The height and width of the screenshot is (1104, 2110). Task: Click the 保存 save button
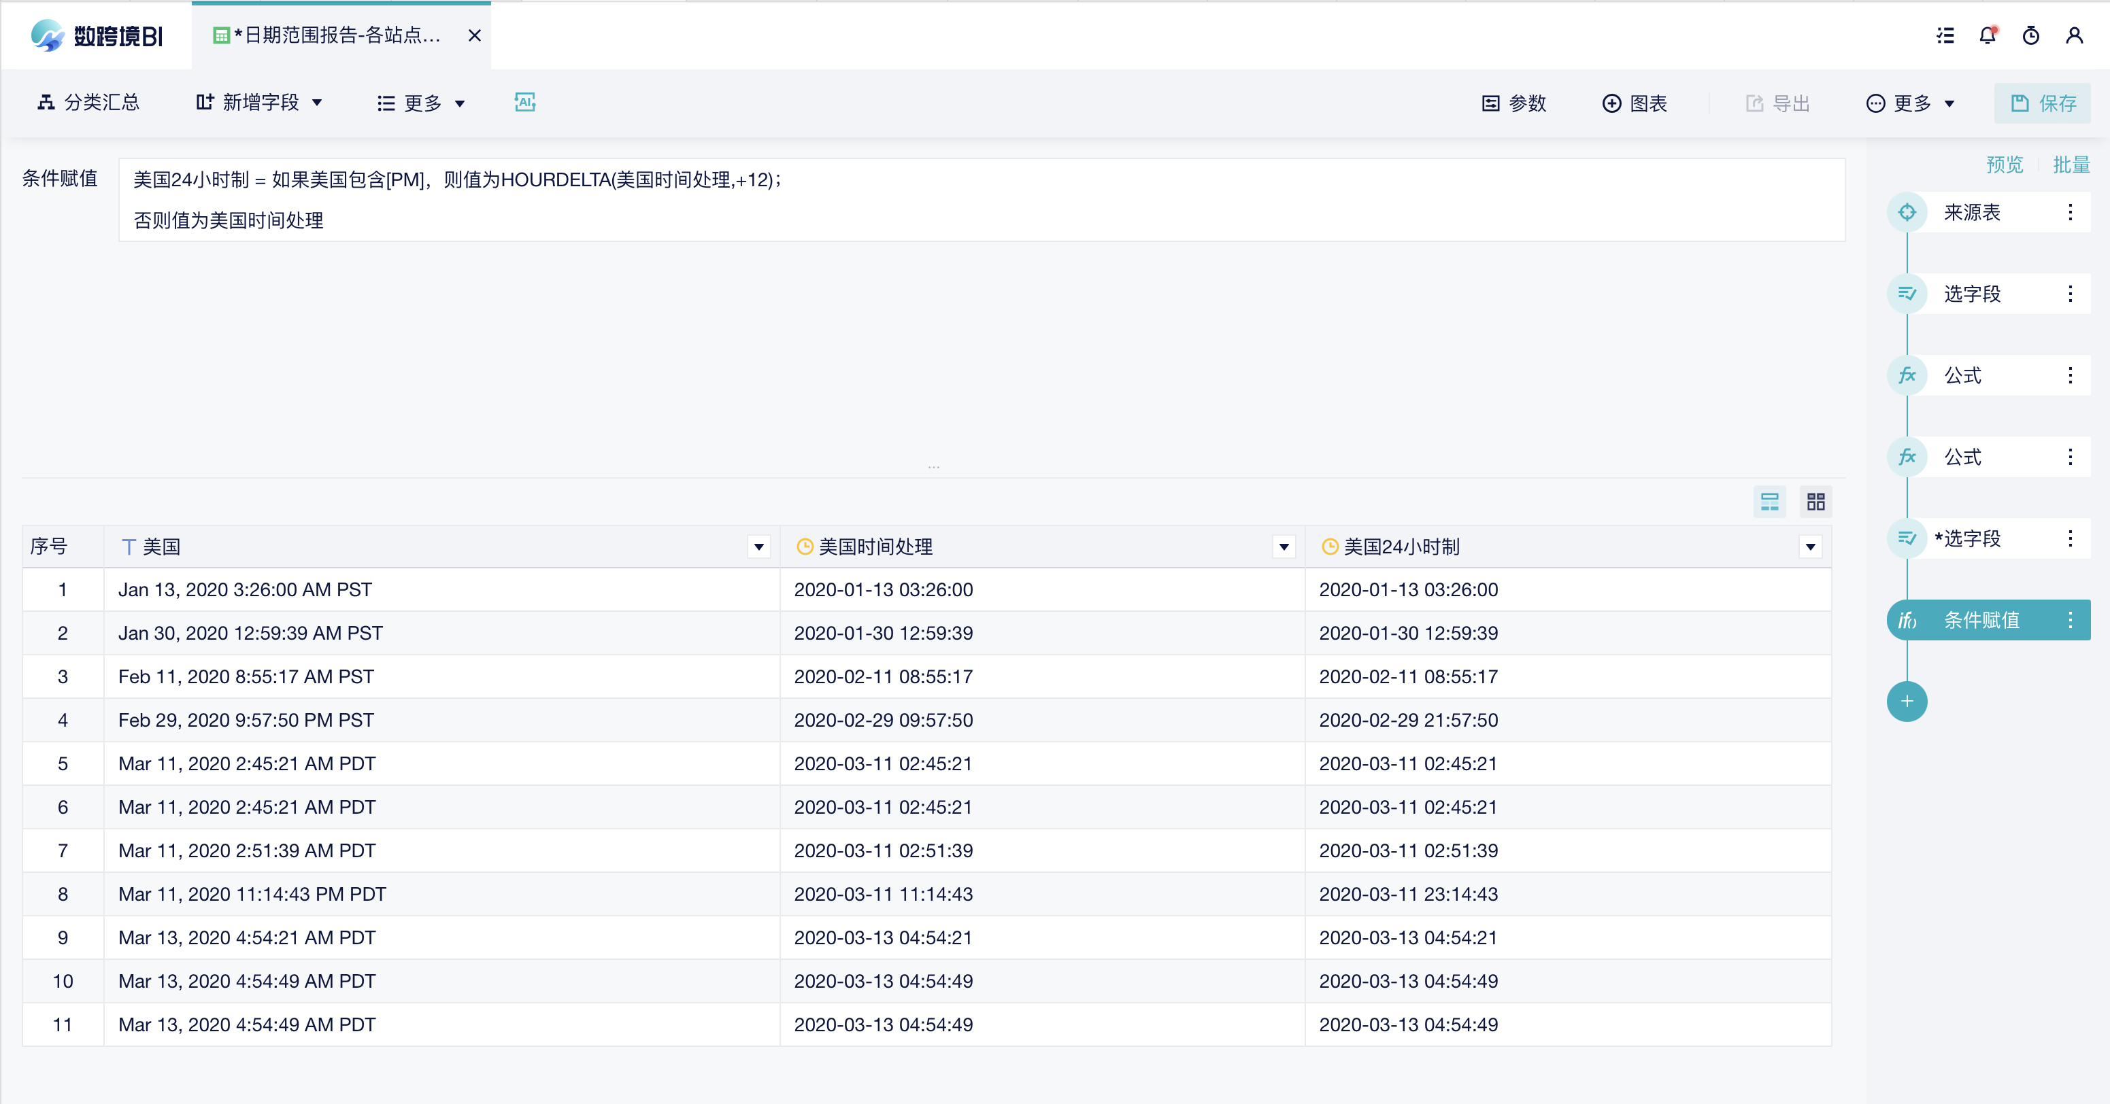tap(2042, 103)
